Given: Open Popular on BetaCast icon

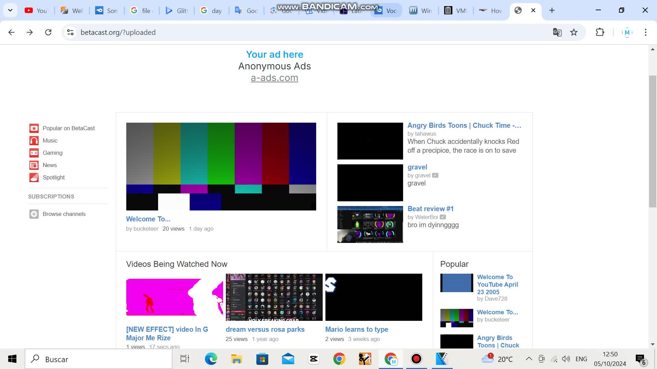Looking at the screenshot, I should pos(34,128).
